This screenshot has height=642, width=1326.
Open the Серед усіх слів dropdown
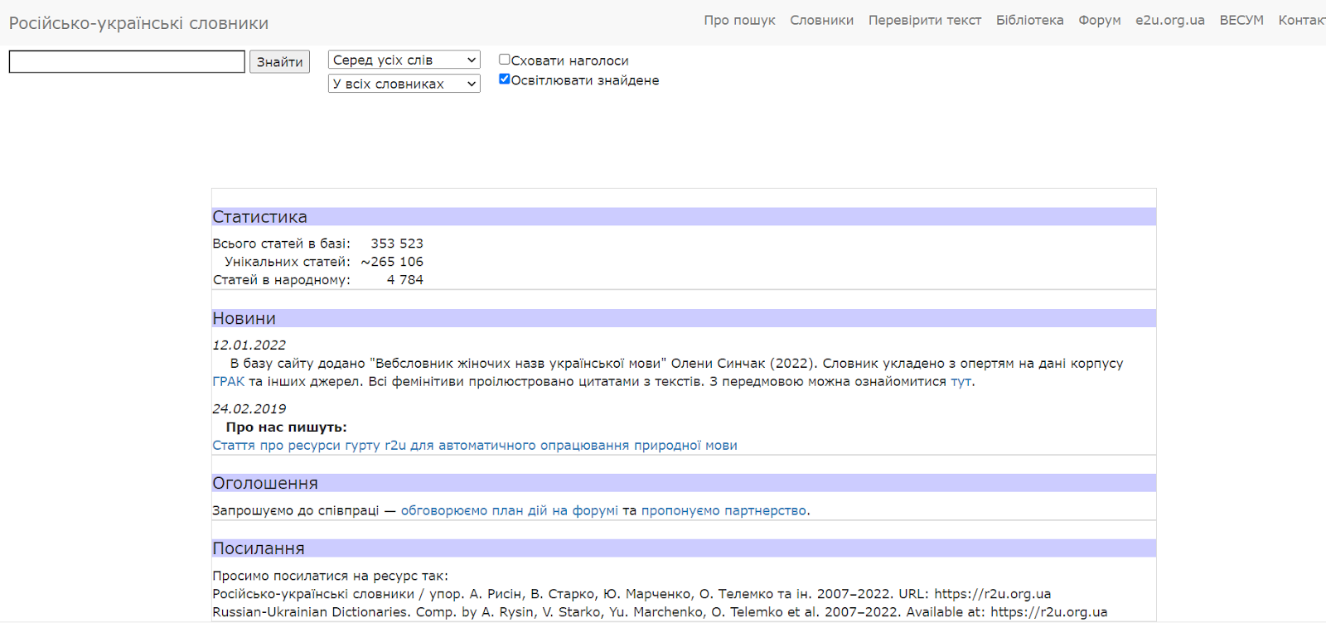pyautogui.click(x=404, y=60)
